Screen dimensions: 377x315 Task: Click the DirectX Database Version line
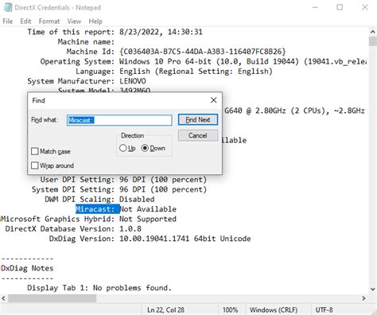73,229
